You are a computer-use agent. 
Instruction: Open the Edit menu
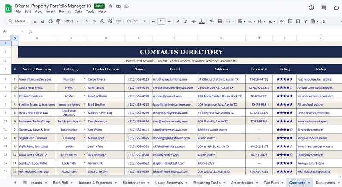tap(28, 12)
